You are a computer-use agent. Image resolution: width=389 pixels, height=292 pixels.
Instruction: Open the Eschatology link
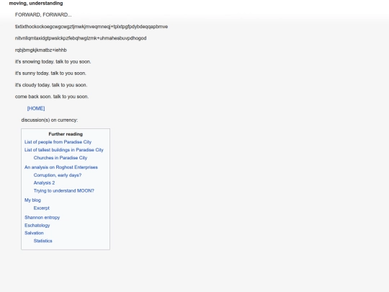(x=37, y=226)
